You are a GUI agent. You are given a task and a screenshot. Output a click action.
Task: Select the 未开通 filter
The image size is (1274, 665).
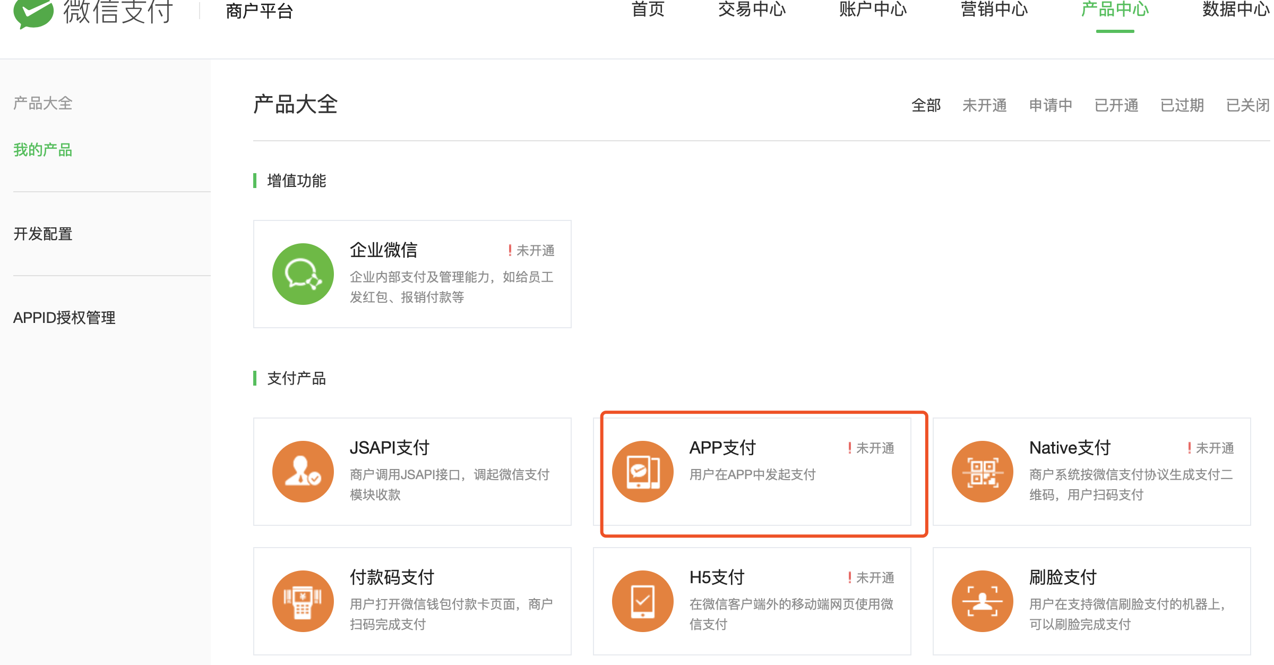pos(984,105)
